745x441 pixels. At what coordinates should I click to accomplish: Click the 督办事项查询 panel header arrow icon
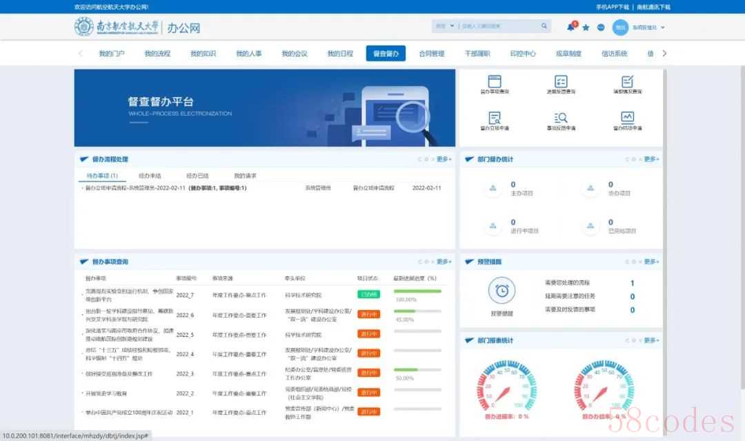[84, 262]
